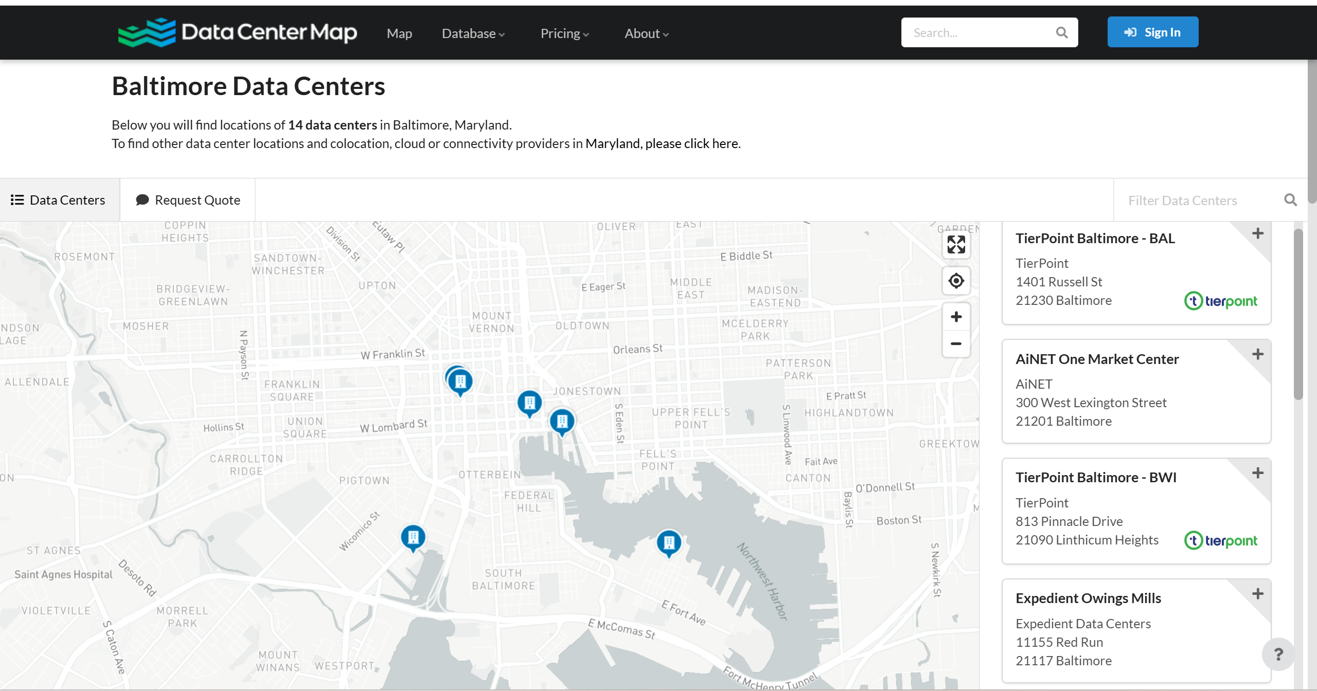Expand the TierPoint Baltimore - BAL card plus

point(1257,233)
